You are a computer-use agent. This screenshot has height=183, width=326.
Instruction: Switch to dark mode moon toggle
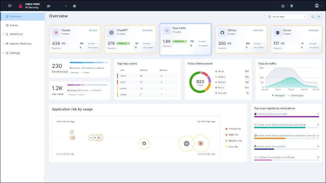[x=313, y=17]
